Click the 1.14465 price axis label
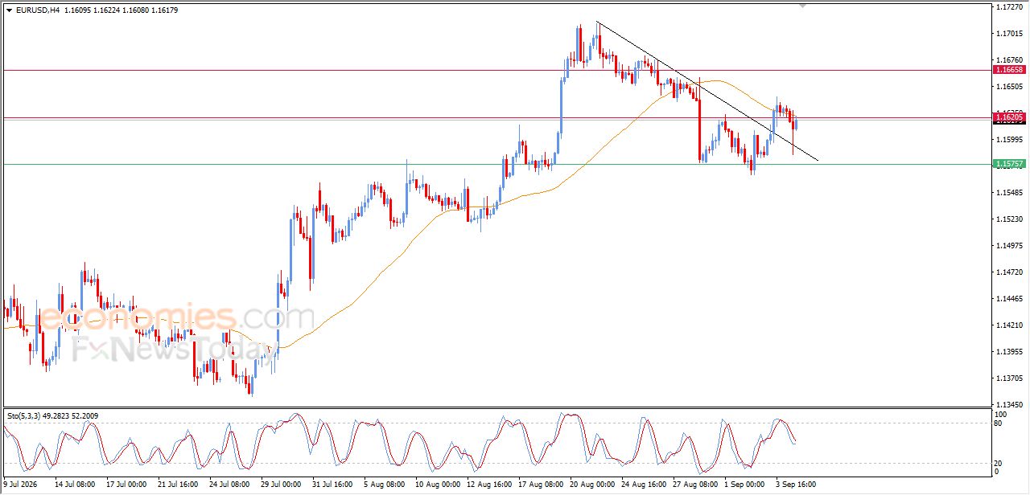The height and width of the screenshot is (495, 1030). (1009, 299)
